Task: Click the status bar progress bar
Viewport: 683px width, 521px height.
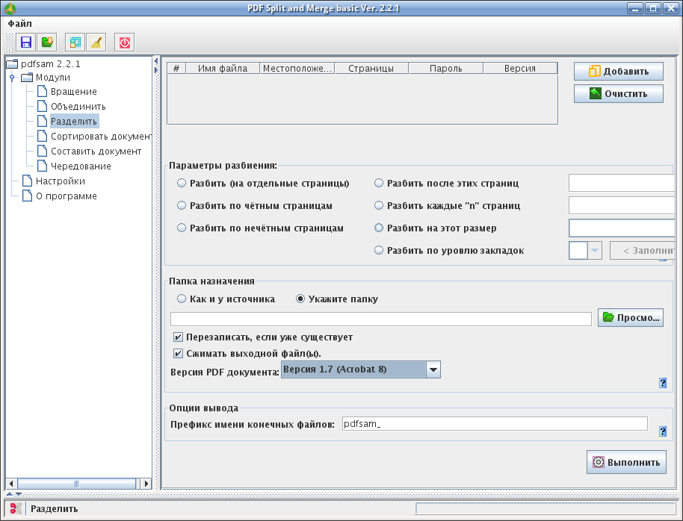Action: click(546, 508)
